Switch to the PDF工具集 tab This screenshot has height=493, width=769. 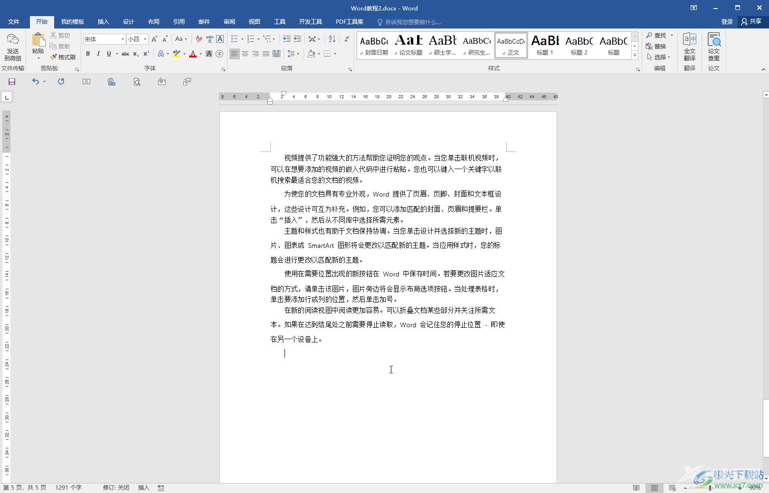[x=350, y=22]
